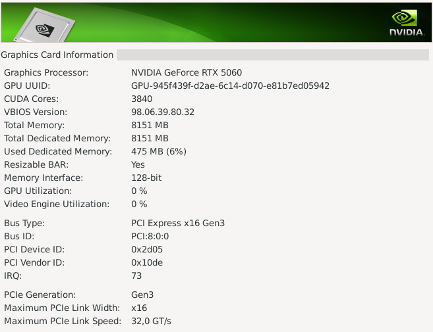Select the Maximum PCIe Link Width label
This screenshot has height=332, width=433.
tap(62, 308)
